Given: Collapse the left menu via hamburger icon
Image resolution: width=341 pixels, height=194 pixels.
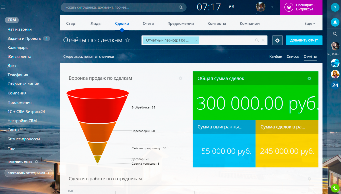Looking at the screenshot, I should (3, 7).
